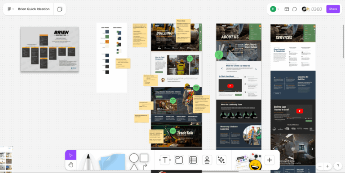The width and height of the screenshot is (345, 173).
Task: Click the plus more tools button
Action: (x=270, y=160)
